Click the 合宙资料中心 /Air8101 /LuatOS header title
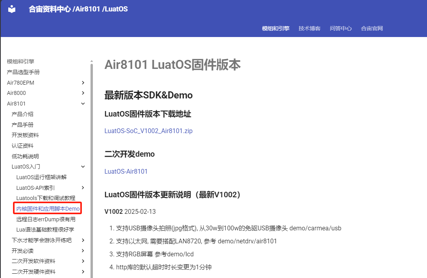This screenshot has width=427, height=278. coord(78,9)
